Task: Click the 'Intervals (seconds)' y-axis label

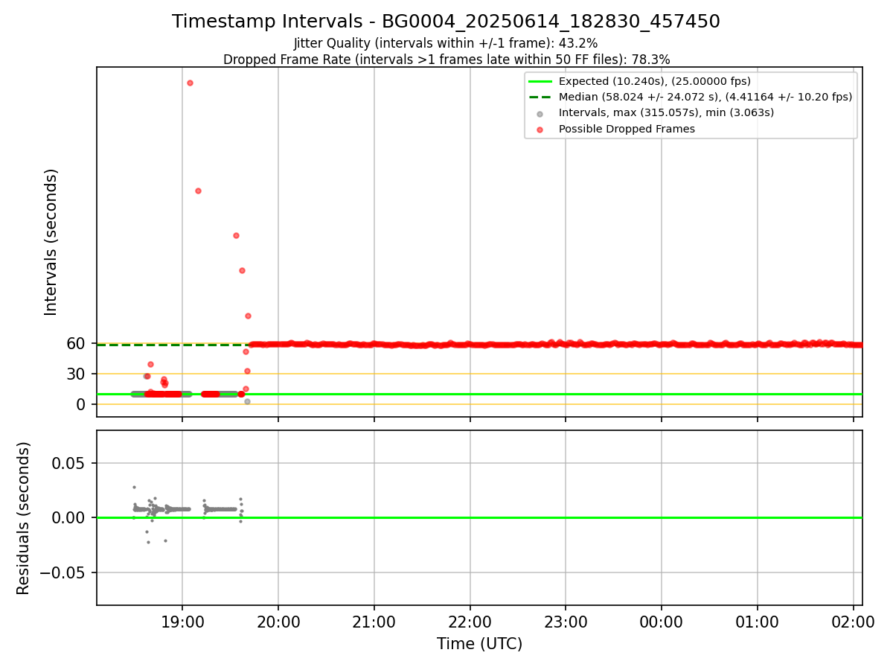Action: point(51,242)
